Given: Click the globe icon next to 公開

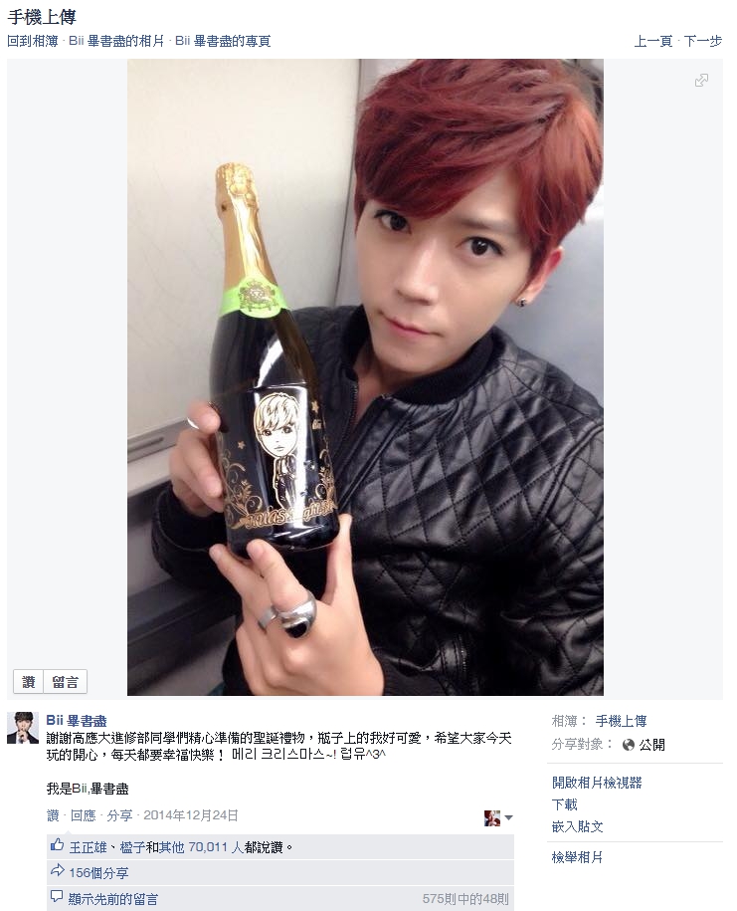Looking at the screenshot, I should coord(628,745).
